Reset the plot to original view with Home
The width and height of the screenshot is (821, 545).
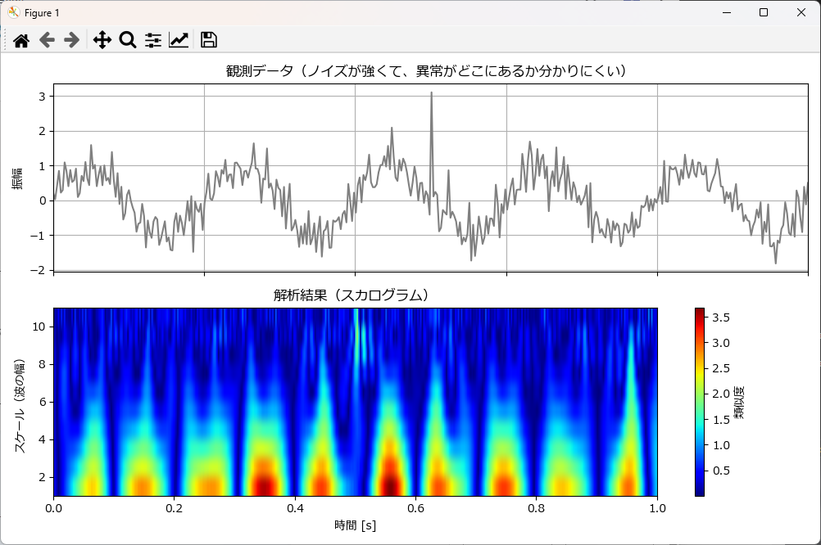[x=21, y=40]
